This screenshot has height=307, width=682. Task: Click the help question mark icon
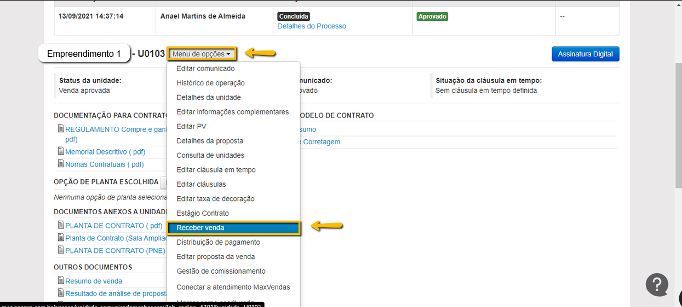coord(657,284)
